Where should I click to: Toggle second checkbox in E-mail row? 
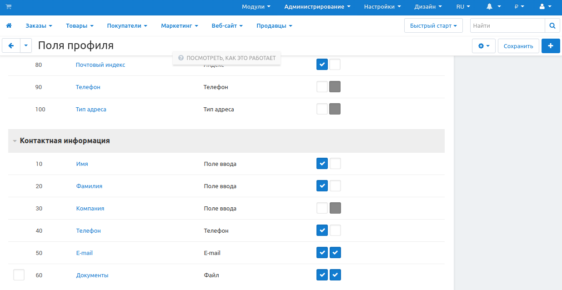coord(335,253)
